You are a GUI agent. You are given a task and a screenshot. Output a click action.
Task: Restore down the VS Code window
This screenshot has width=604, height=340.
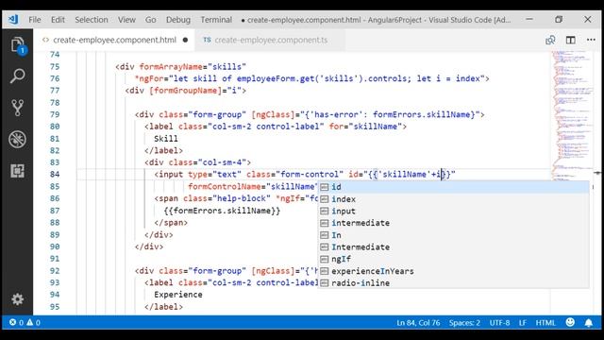(559, 19)
